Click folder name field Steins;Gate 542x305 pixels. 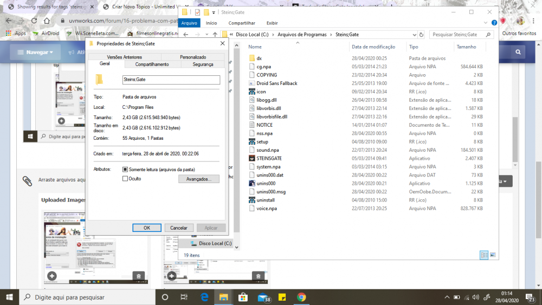tap(171, 80)
